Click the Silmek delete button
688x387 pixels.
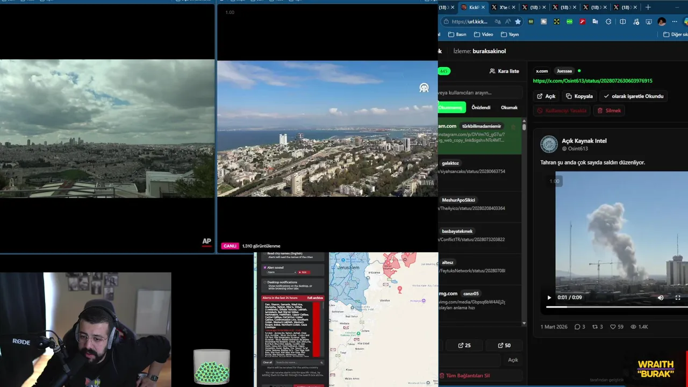[x=609, y=110]
